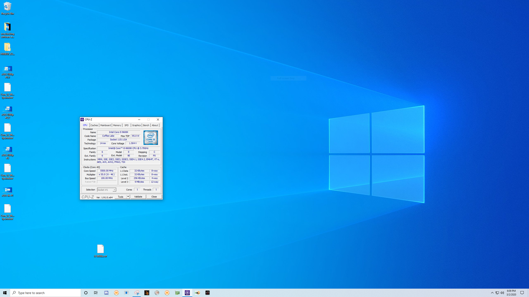The height and width of the screenshot is (297, 529).
Task: Select the x265 1080p #2.2 screenshot icon
Action: (x=7, y=112)
